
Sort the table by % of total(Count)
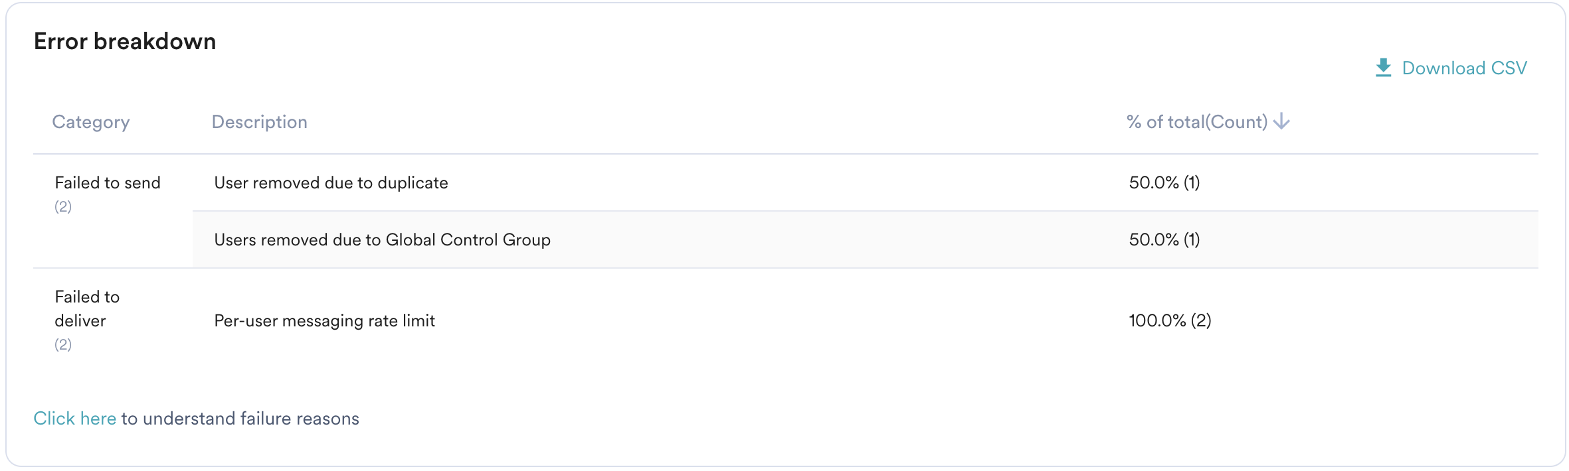click(x=1196, y=121)
